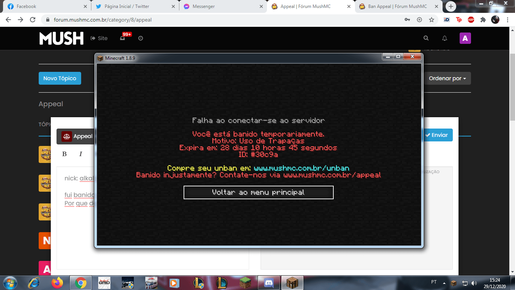Open Discord from the taskbar
Image resolution: width=515 pixels, height=290 pixels.
[x=268, y=283]
